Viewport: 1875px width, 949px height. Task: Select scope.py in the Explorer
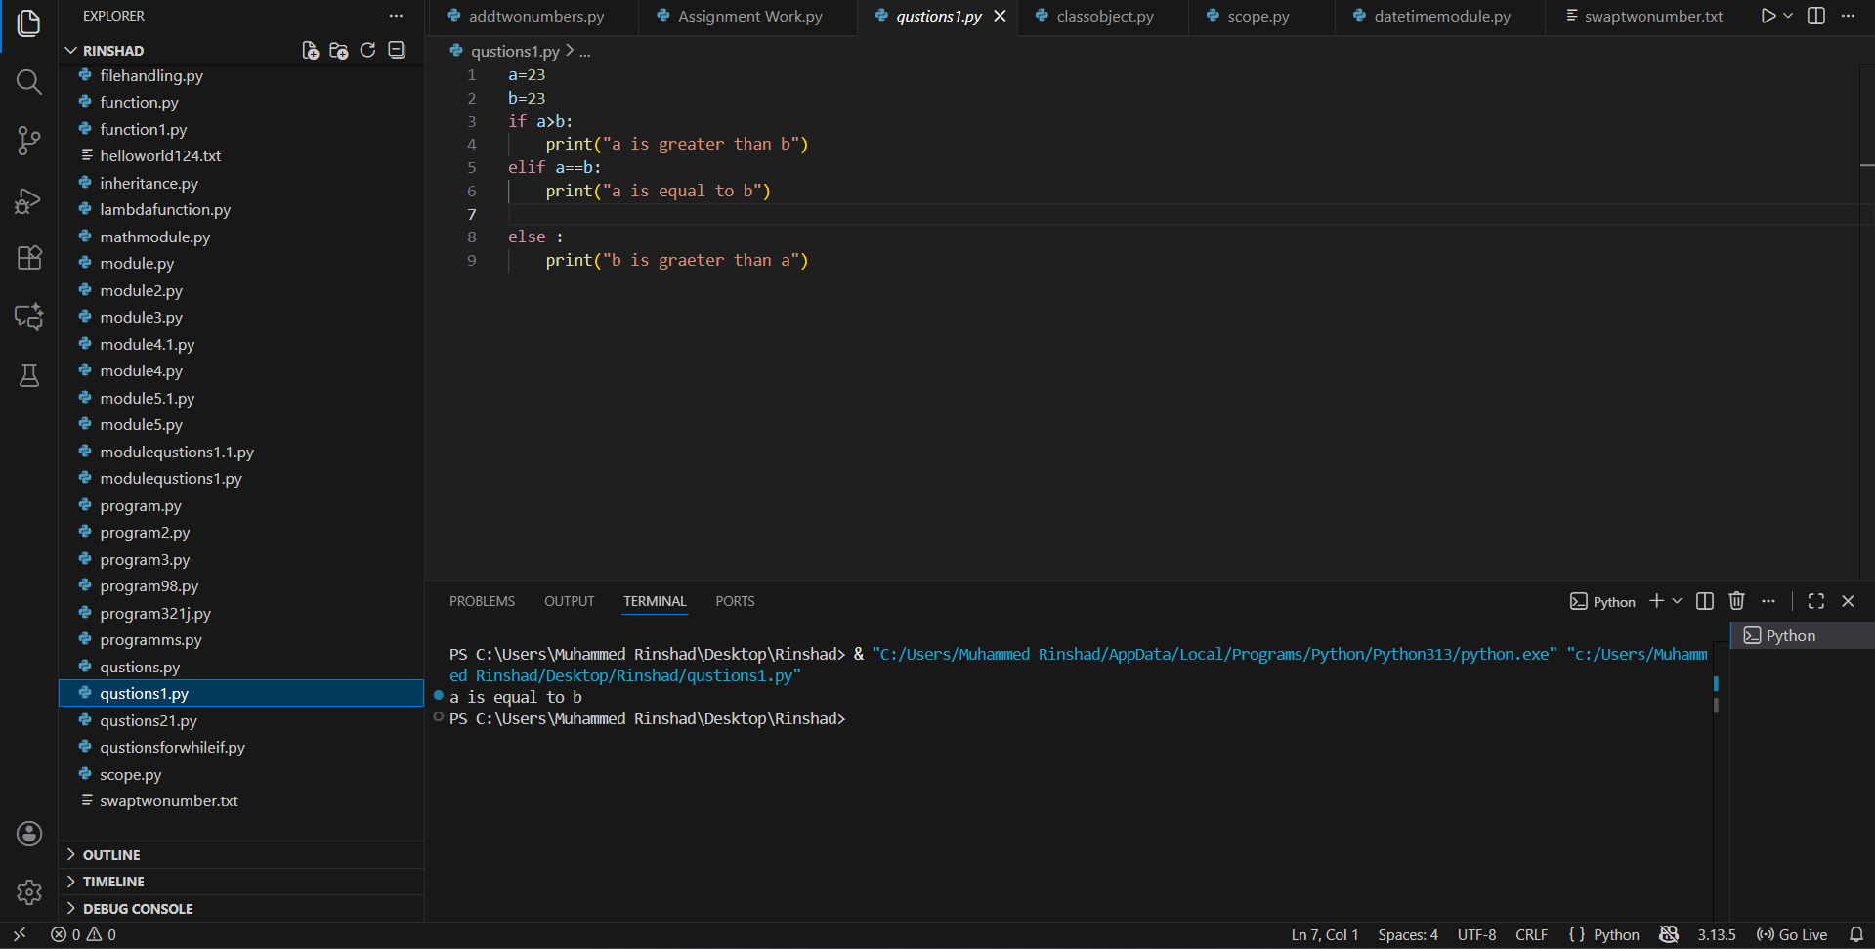(x=132, y=774)
